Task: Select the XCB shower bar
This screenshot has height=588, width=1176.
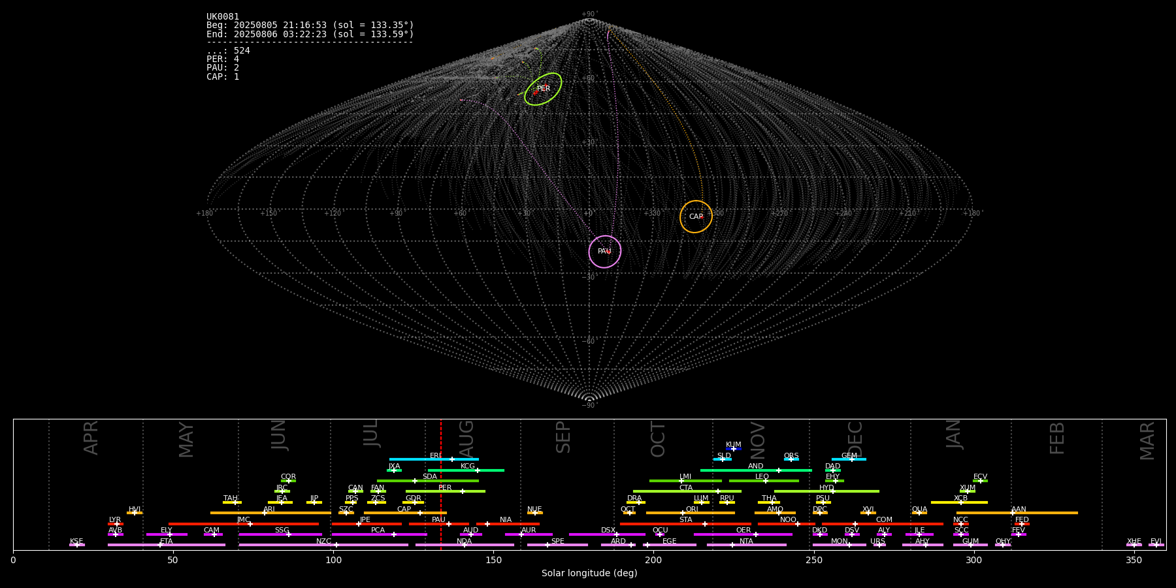Action: point(959,502)
